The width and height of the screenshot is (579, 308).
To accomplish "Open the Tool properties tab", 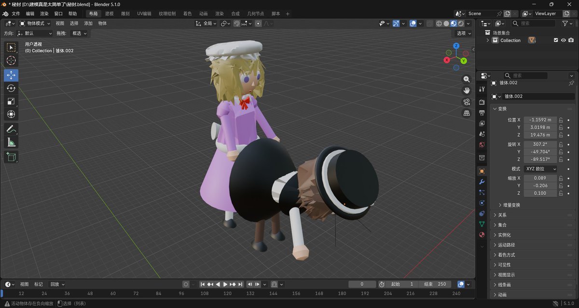I will coord(482,89).
